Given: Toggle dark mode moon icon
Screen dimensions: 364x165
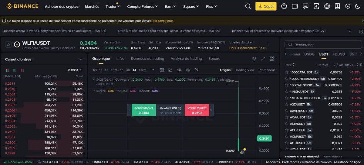Looking at the screenshot, I should point(357,6).
